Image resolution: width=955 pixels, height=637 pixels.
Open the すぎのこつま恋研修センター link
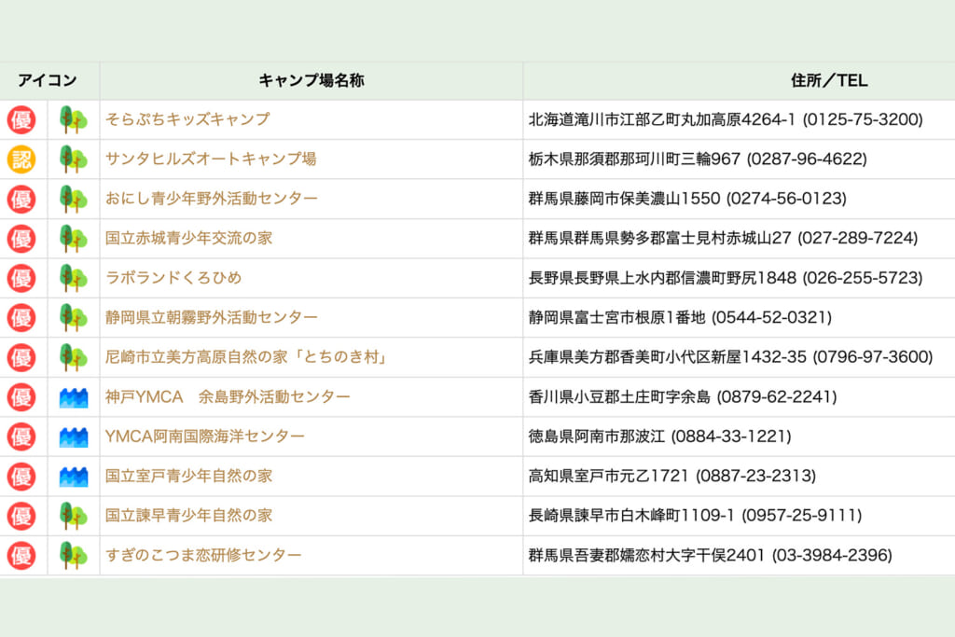(x=203, y=555)
